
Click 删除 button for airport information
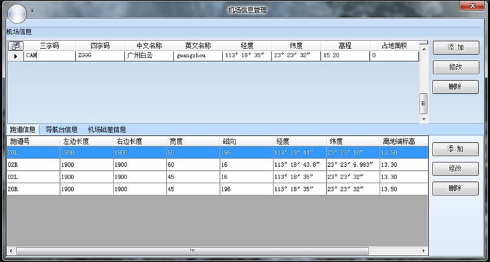[x=455, y=87]
